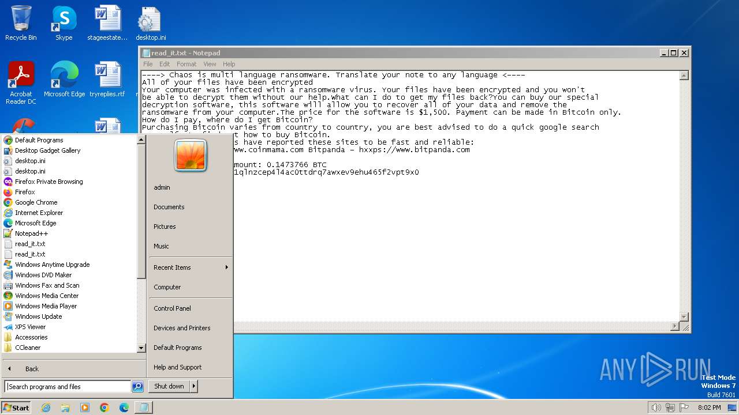Select the tryreplies.rtf desktop file

(107, 80)
